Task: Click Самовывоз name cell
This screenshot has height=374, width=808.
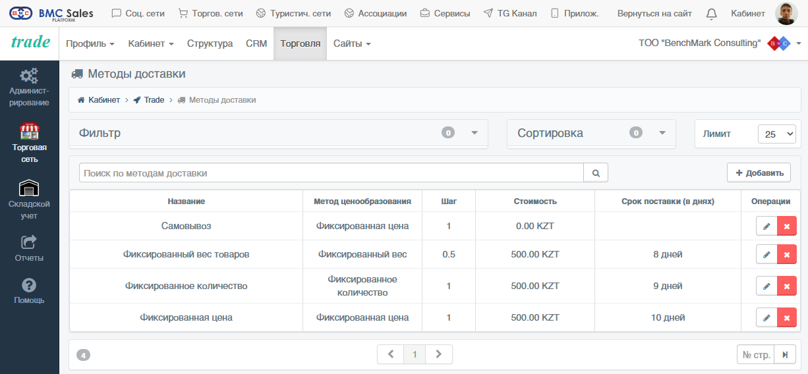Action: [x=186, y=226]
